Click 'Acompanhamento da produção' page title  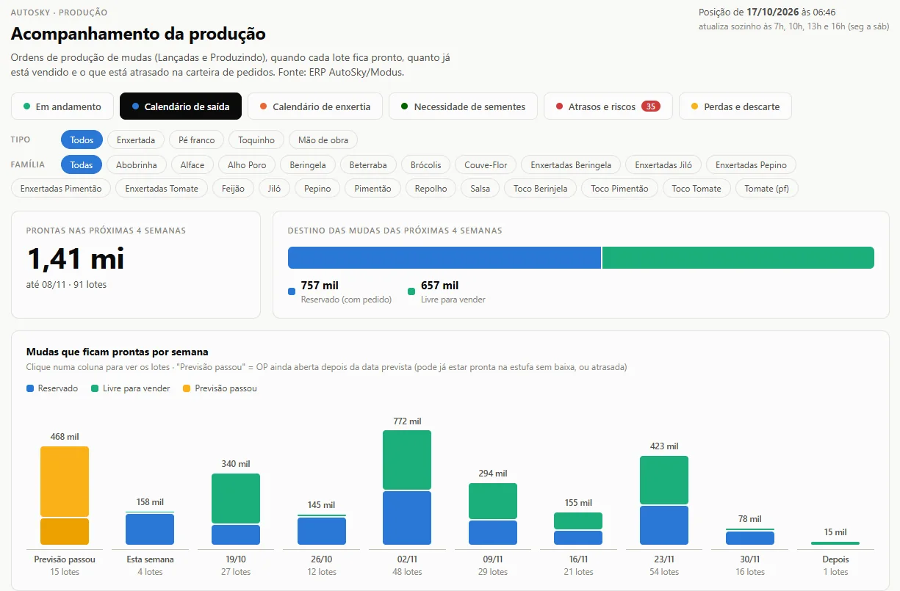point(138,34)
